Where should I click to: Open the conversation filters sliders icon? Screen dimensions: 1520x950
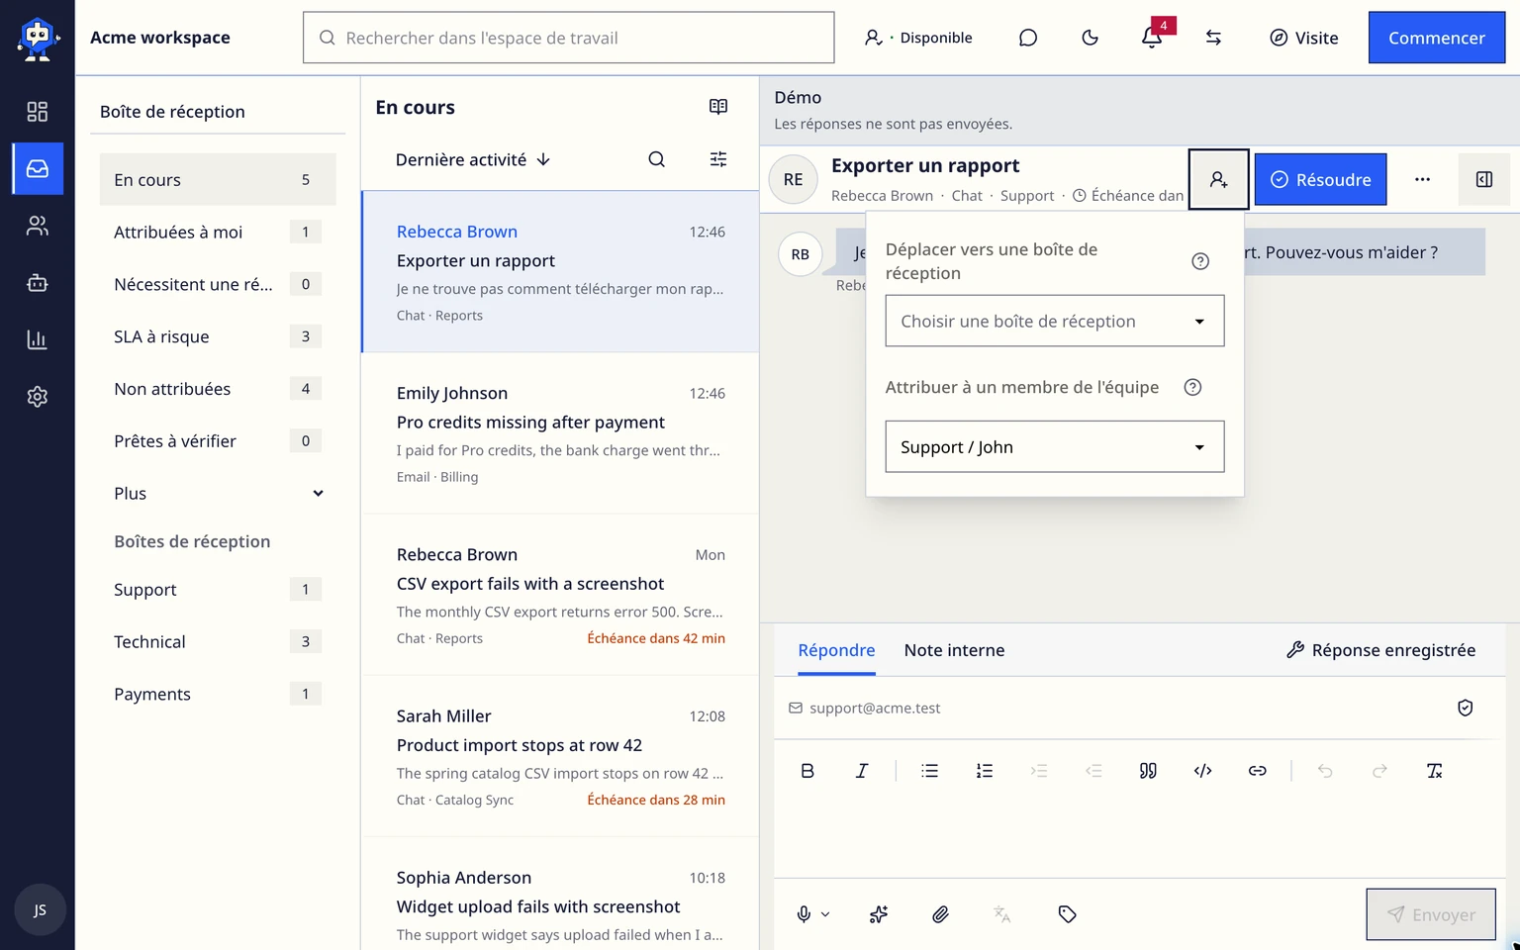coord(718,159)
